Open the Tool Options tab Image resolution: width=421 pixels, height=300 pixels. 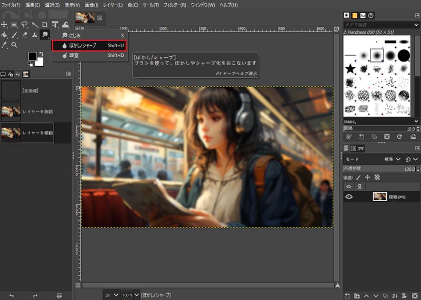click(x=3, y=74)
